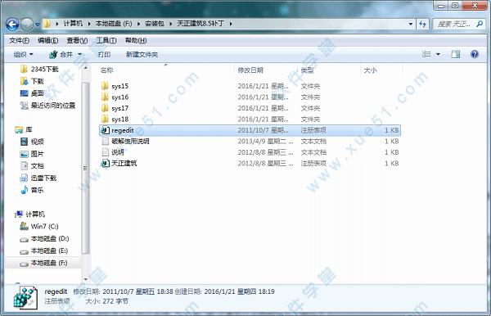Select 库 in the navigation pane
The width and height of the screenshot is (491, 316).
24,129
